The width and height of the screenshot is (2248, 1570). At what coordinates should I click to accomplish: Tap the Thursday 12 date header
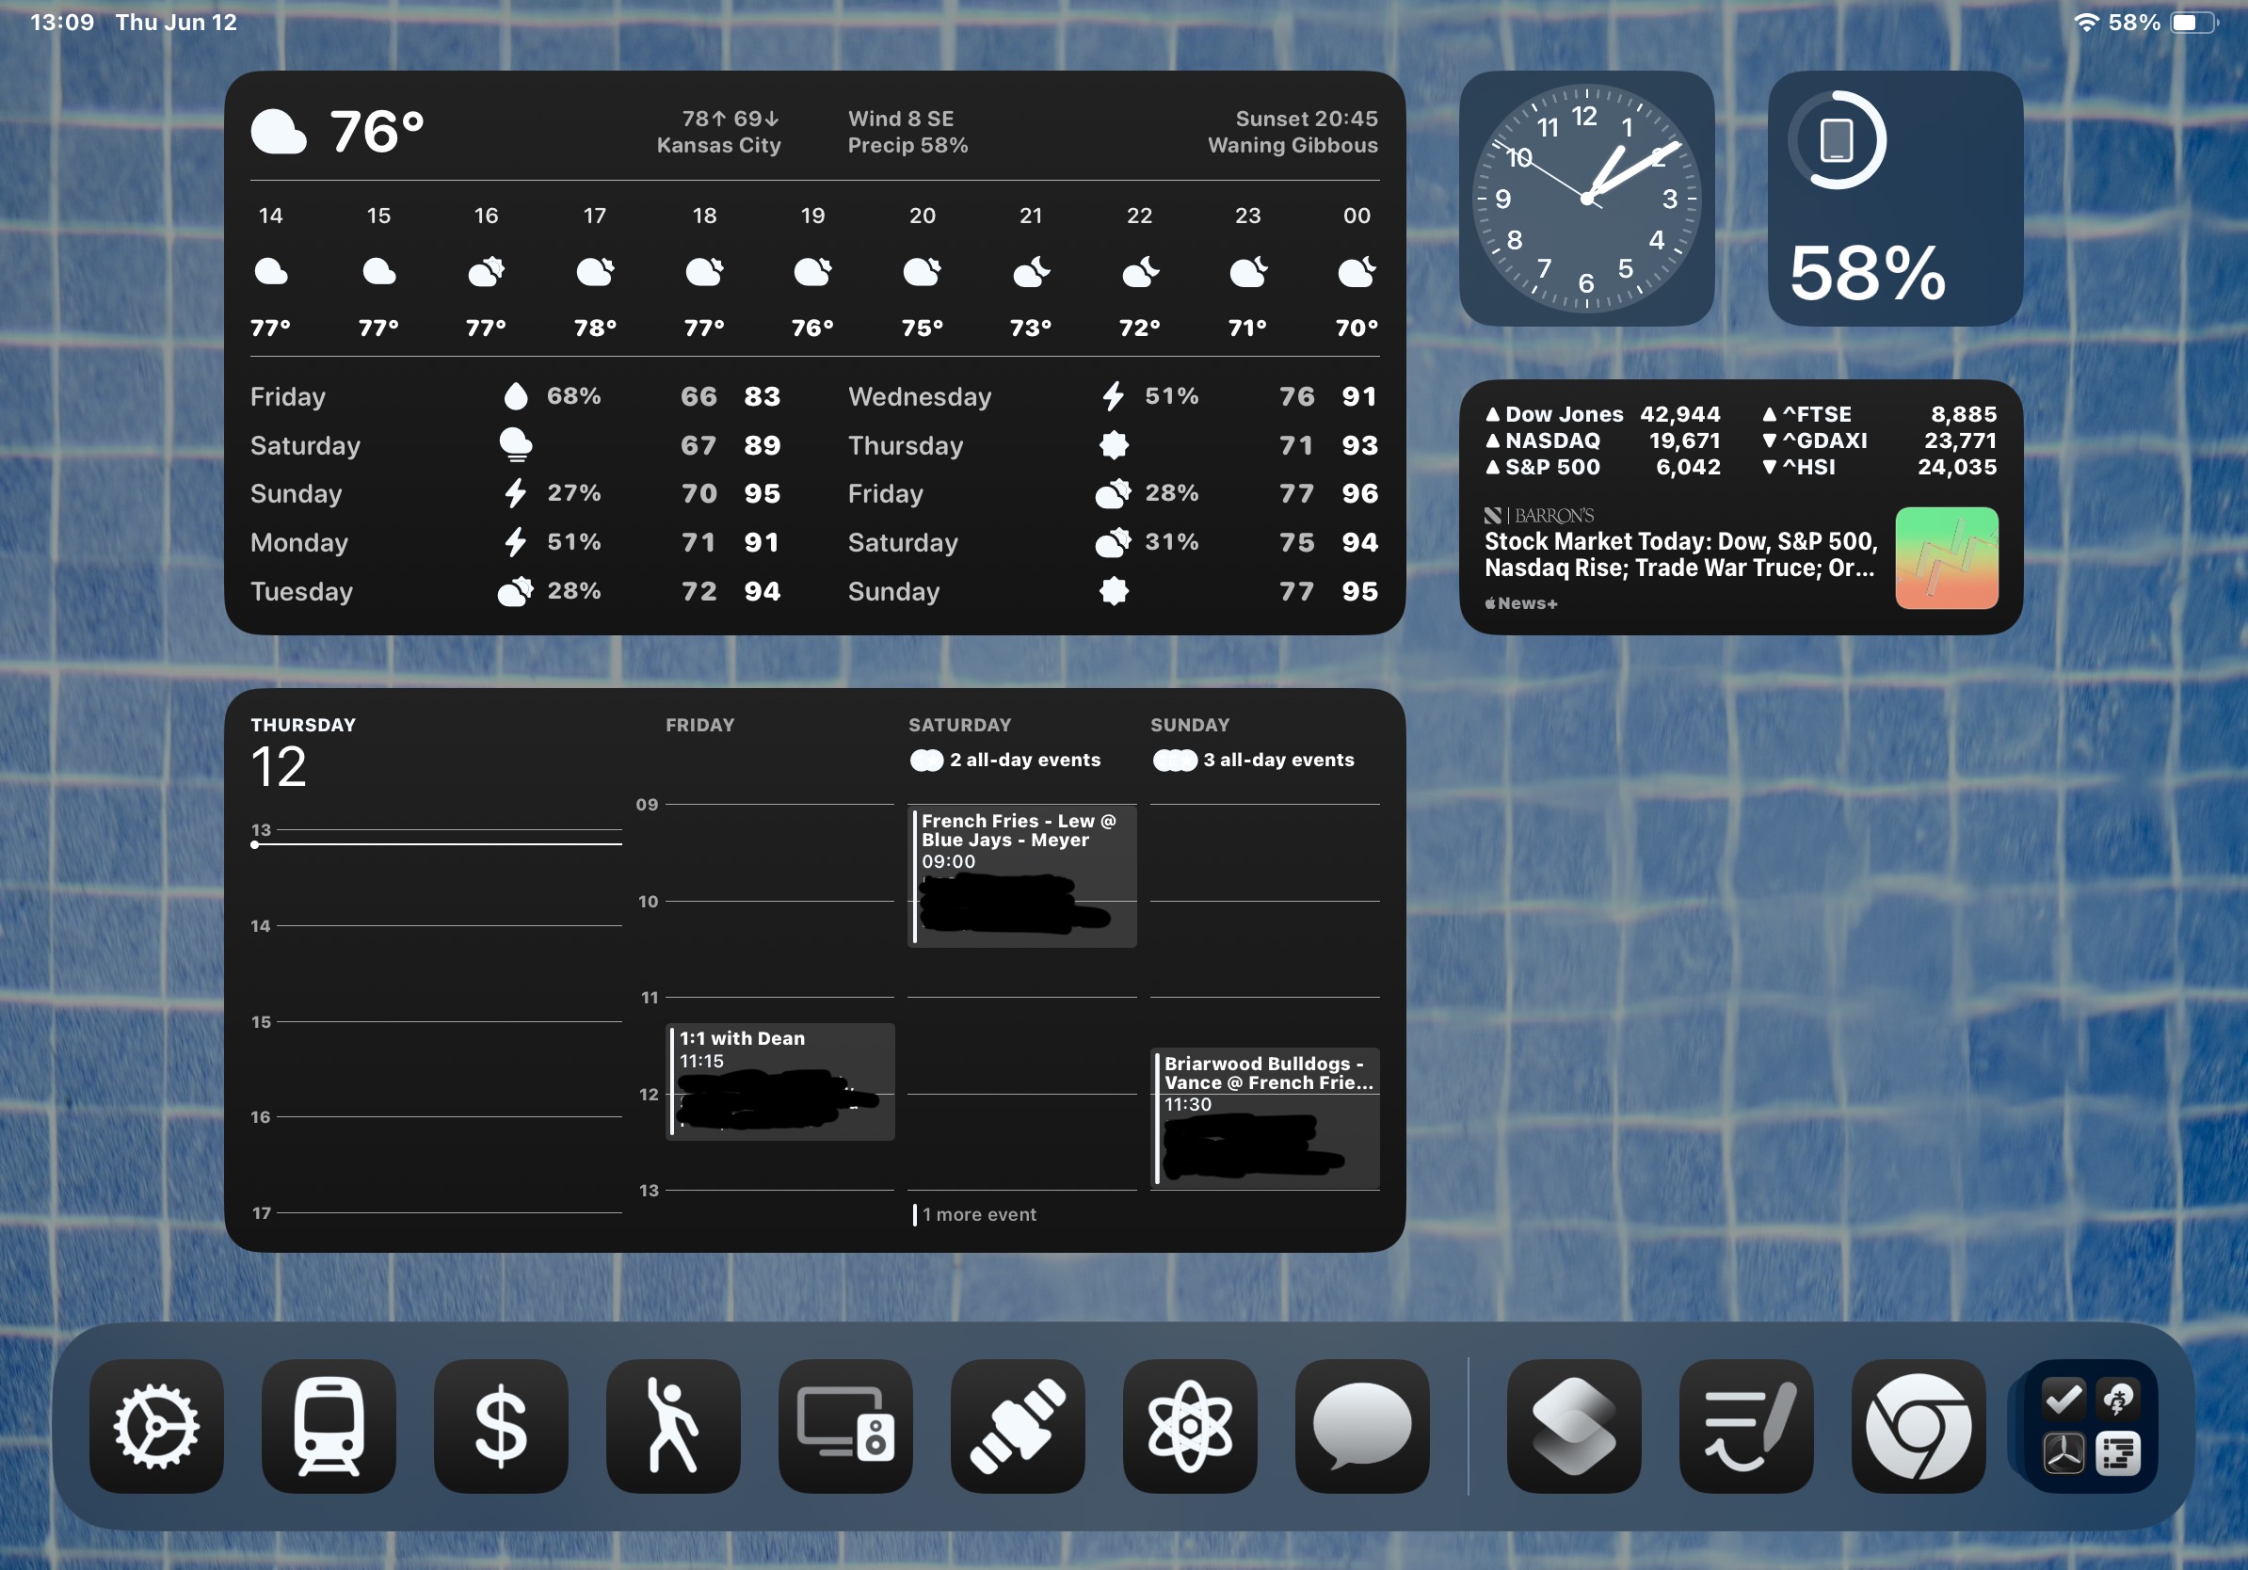pyautogui.click(x=302, y=753)
